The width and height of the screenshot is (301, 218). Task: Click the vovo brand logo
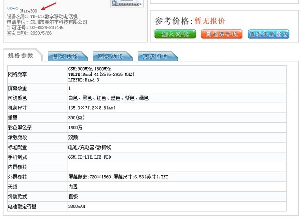coord(13,8)
